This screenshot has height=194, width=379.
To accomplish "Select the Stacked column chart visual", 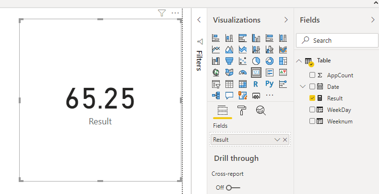I will (229, 38).
